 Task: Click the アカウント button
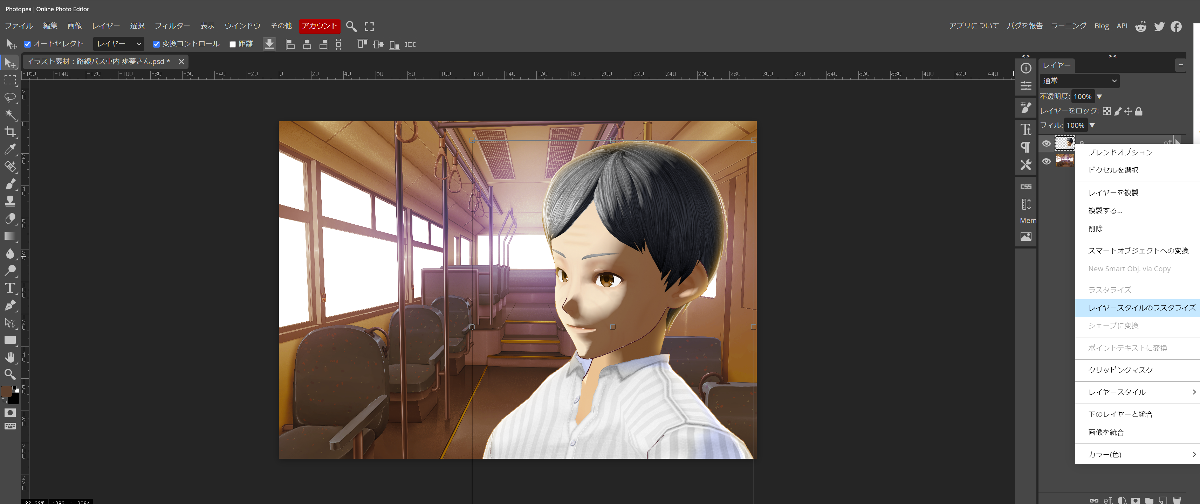[320, 26]
